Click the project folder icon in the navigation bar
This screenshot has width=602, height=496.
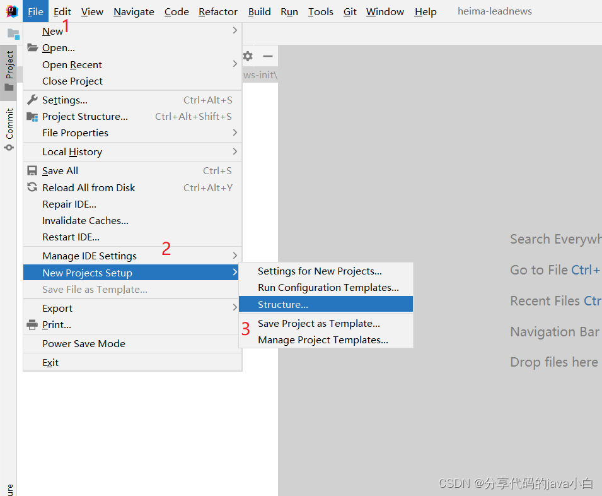coord(13,34)
